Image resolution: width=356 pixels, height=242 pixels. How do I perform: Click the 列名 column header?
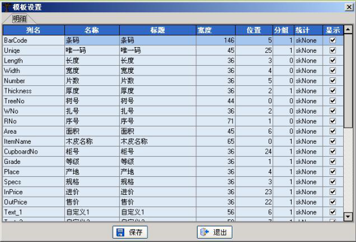[33, 30]
